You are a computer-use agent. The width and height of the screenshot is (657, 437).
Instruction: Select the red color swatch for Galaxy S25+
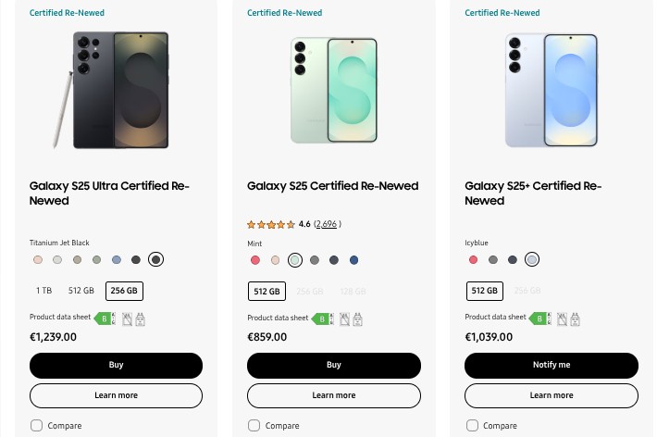click(473, 260)
